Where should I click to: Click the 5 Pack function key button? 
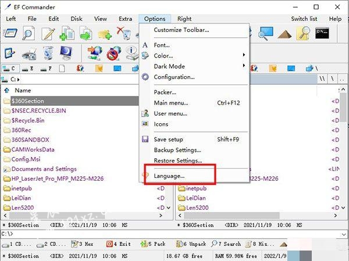pos(153,244)
